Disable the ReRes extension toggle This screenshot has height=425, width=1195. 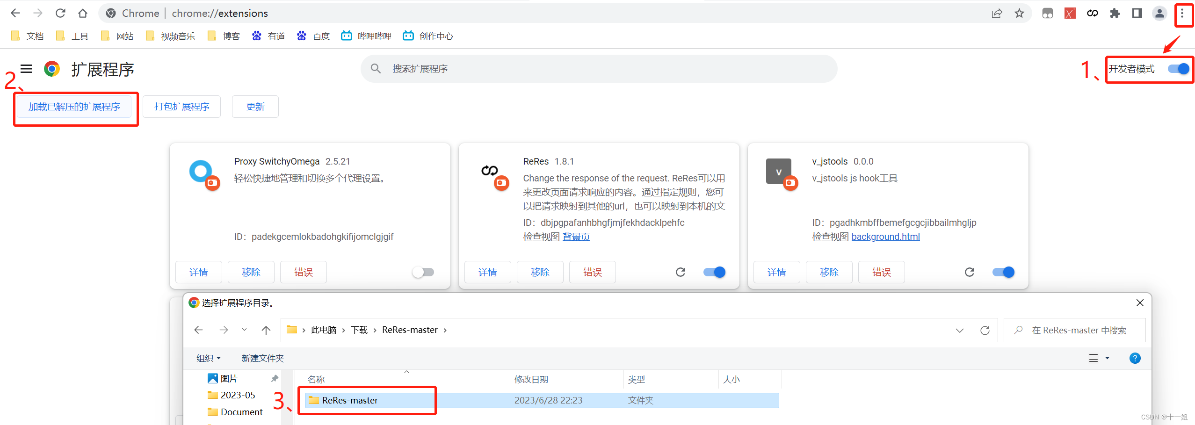coord(714,272)
